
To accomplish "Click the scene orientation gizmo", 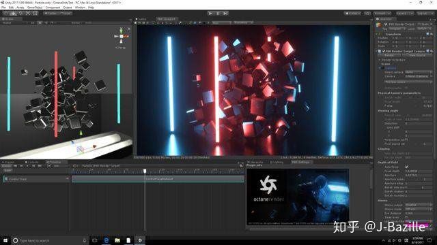I will point(122,36).
